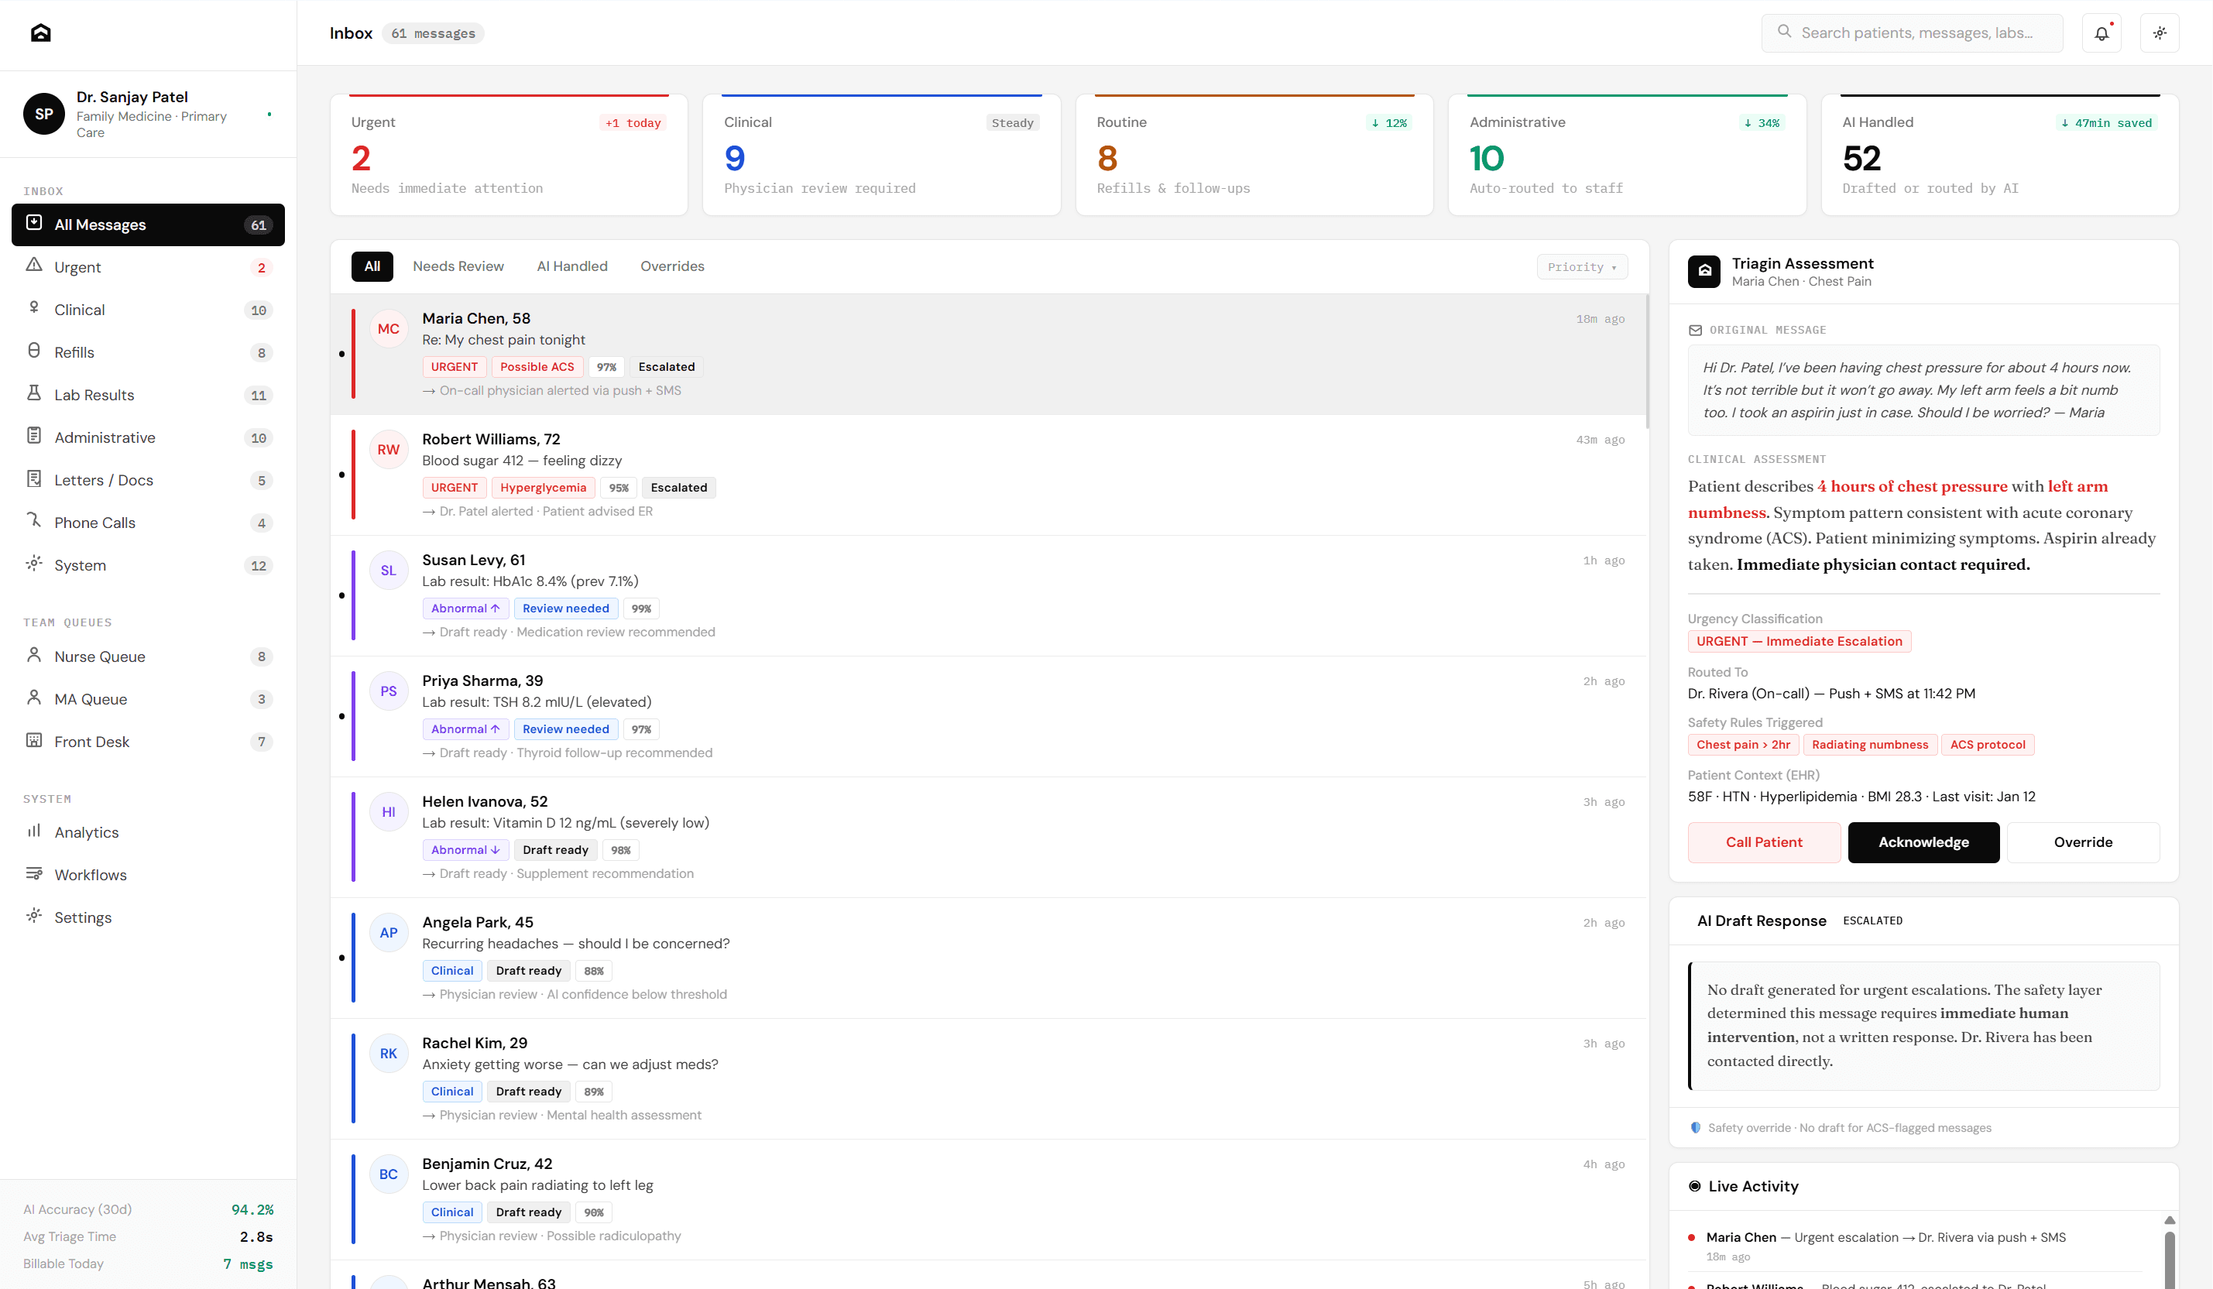Open Front Desk queue icon
Screen dimensions: 2213x1289
tap(34, 740)
